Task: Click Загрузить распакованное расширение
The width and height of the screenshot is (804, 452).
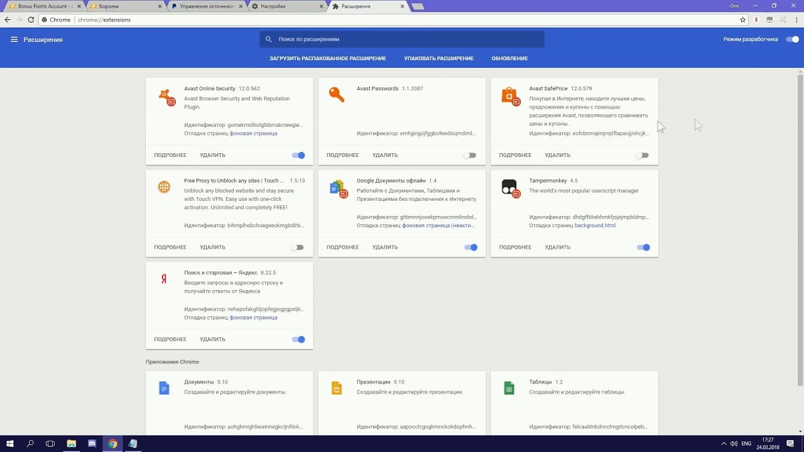Action: (x=328, y=58)
